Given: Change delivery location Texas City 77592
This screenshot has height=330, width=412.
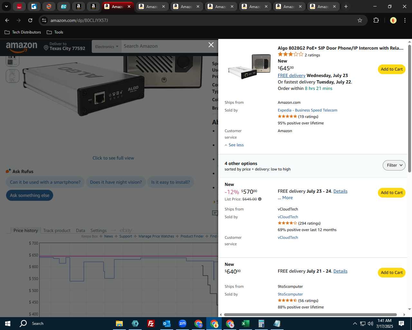Looking at the screenshot, I should (64, 46).
